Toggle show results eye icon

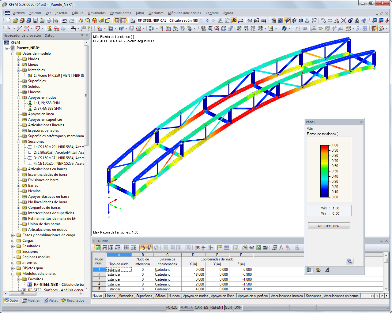(234, 20)
